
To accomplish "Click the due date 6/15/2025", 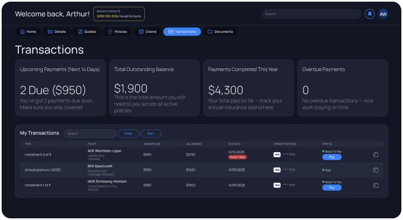I will point(236,152).
